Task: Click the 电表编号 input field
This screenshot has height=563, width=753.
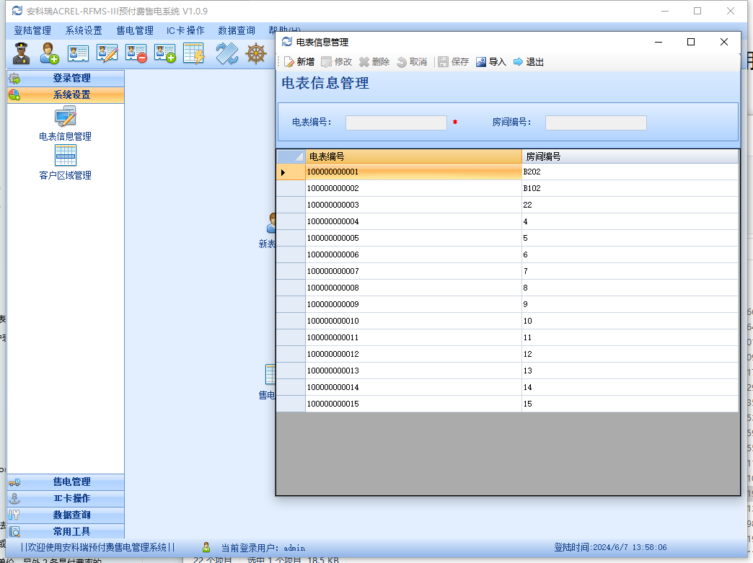Action: [x=396, y=123]
